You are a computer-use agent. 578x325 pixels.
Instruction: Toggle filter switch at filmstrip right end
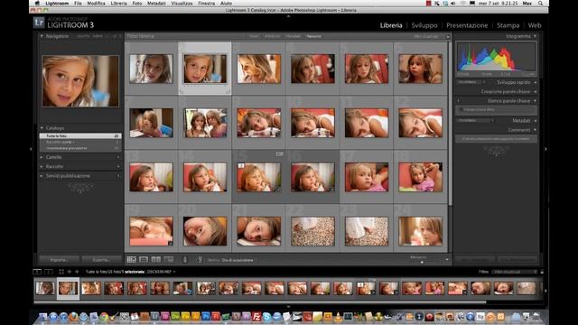tap(542, 272)
